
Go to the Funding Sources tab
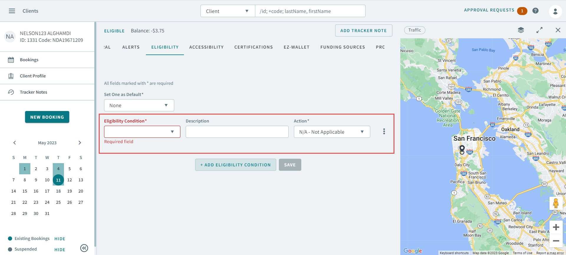[343, 47]
